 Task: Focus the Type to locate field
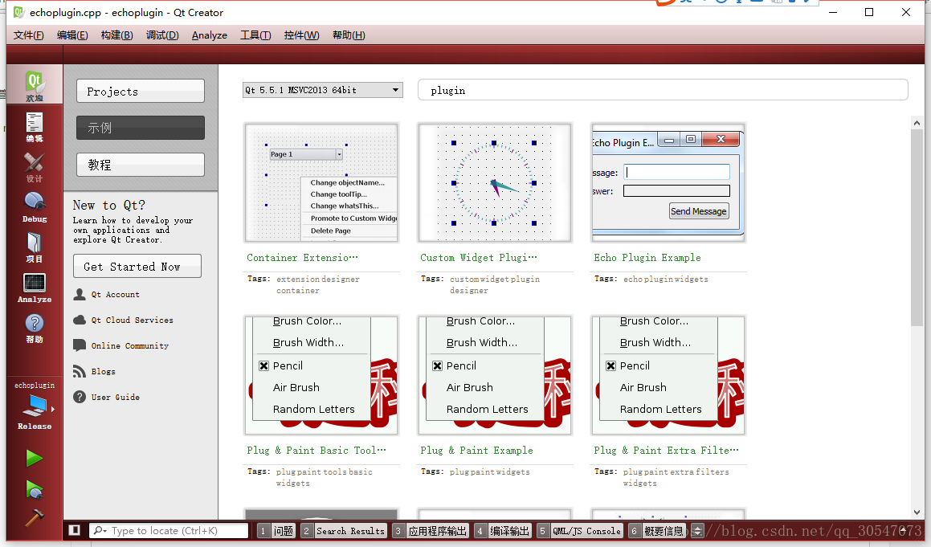pos(169,530)
